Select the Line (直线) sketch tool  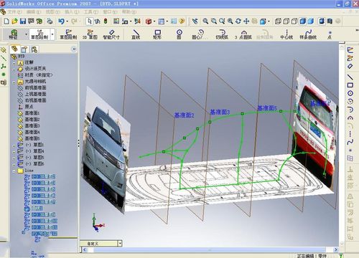pyautogui.click(x=136, y=34)
